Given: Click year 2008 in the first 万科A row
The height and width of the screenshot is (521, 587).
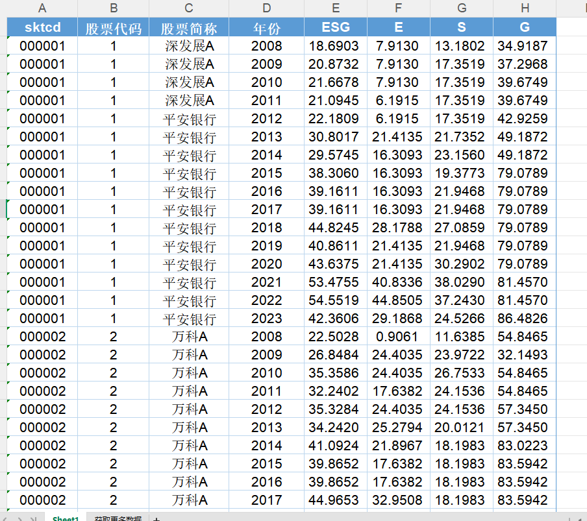Looking at the screenshot, I should (x=266, y=336).
